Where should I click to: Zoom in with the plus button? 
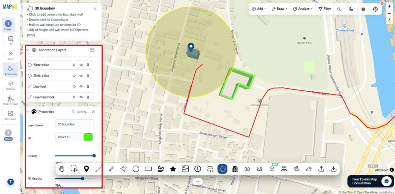[x=390, y=7]
